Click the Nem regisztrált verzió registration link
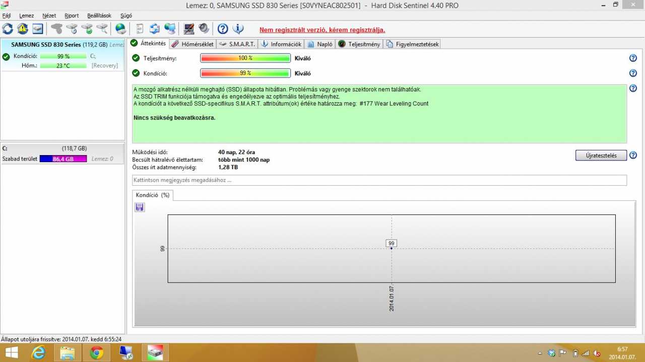Viewport: 645px width, 362px height. (322, 30)
